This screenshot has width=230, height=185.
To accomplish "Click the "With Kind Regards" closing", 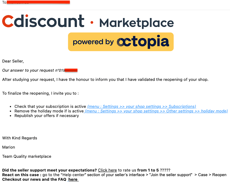I will click(20, 138).
